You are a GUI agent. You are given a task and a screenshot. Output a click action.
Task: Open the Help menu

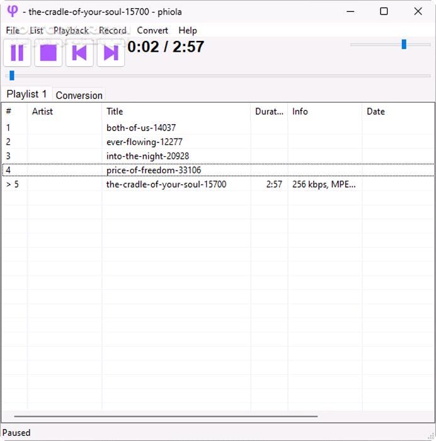click(188, 30)
